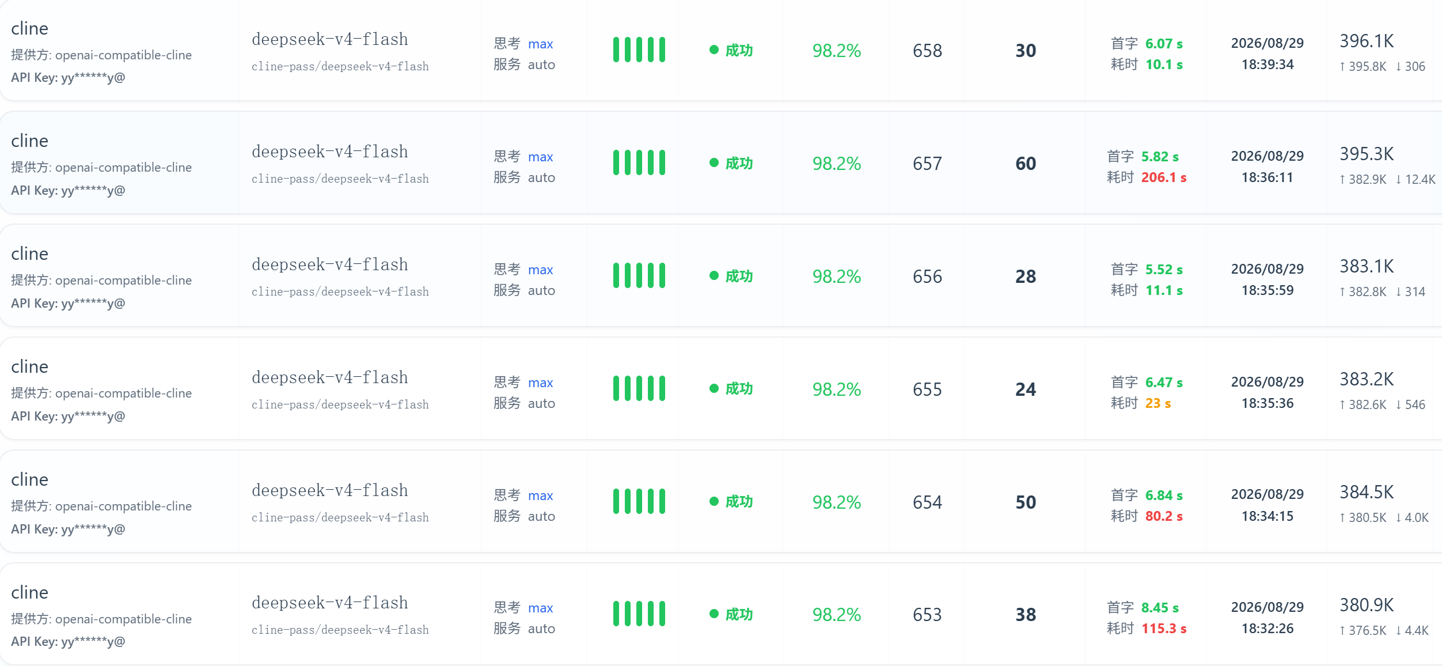1442x666 pixels.
Task: Click the download arrow 12.4K token count
Action: (x=1415, y=180)
